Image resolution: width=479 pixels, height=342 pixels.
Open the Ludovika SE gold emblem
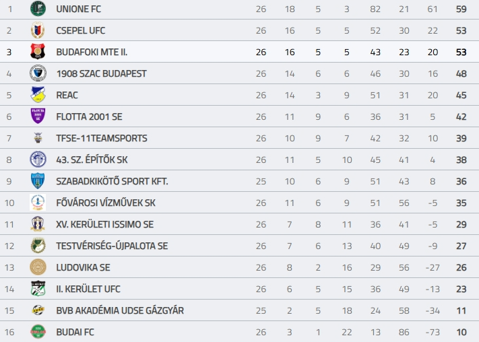38,267
